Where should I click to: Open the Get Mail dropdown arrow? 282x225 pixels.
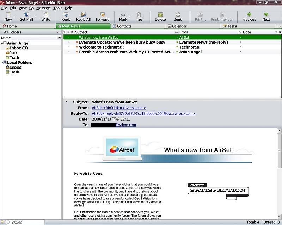click(36, 17)
